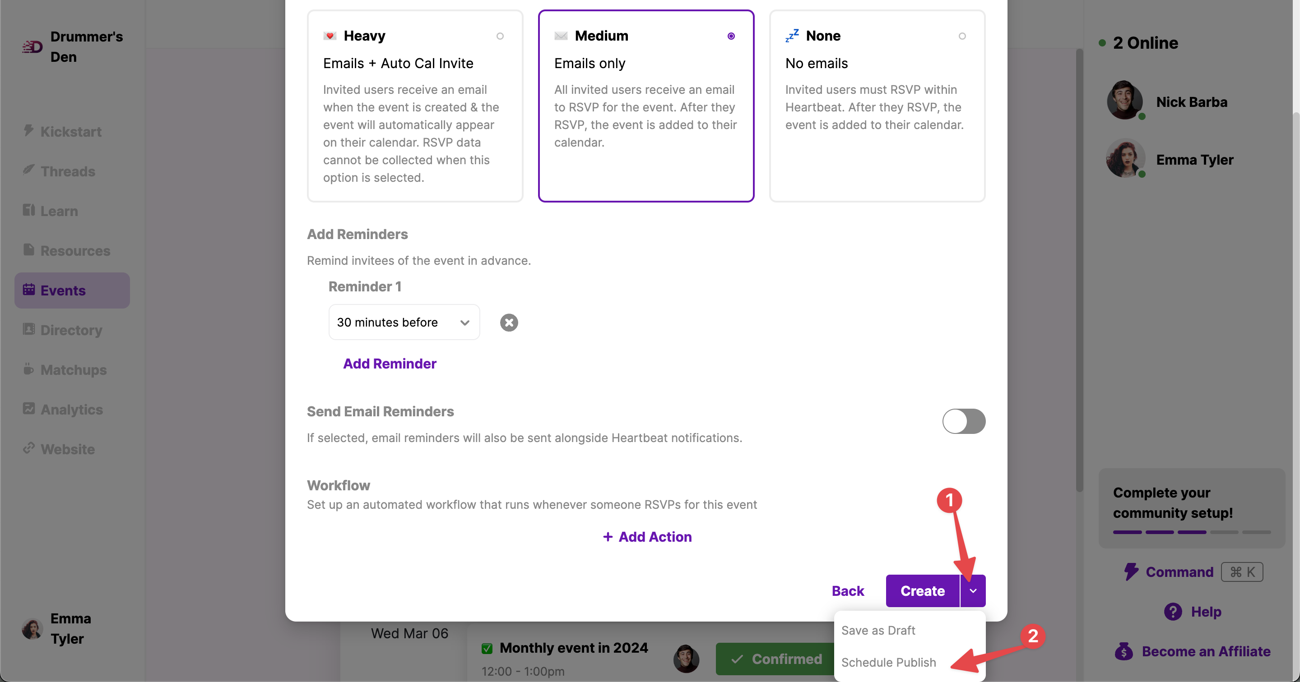This screenshot has height=682, width=1300.
Task: Click the Analytics chart icon
Action: [x=29, y=409]
